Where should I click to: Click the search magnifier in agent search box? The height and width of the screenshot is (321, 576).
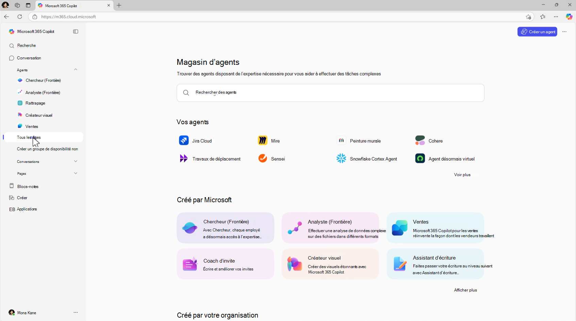[x=186, y=93]
